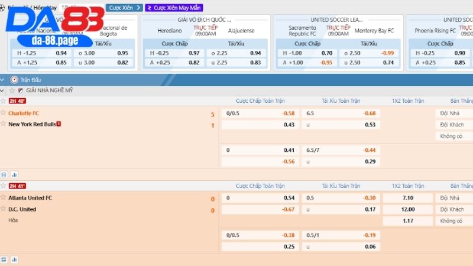Collapse the GIẢI NHÀ NGHỀ MỸ league
The width and height of the screenshot is (473, 266).
2,90
